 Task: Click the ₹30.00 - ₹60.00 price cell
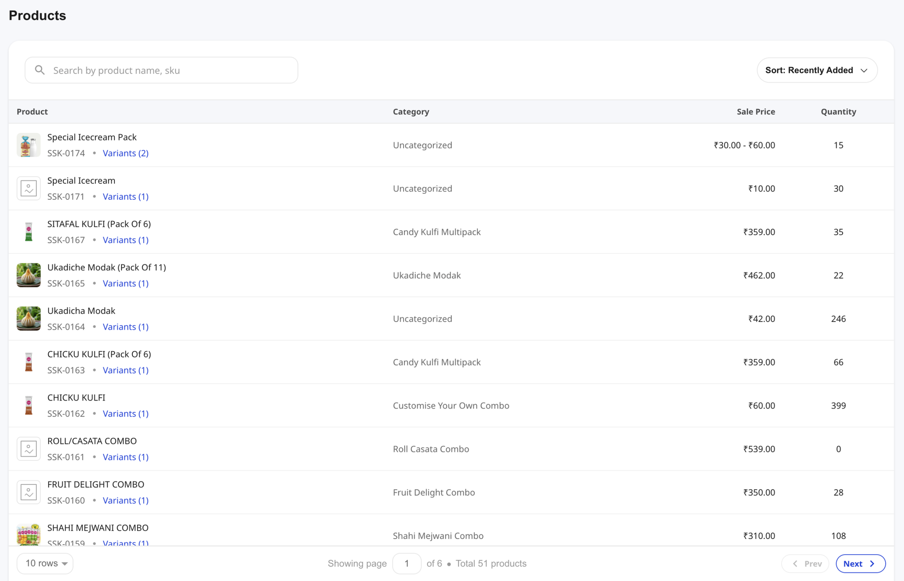coord(744,145)
